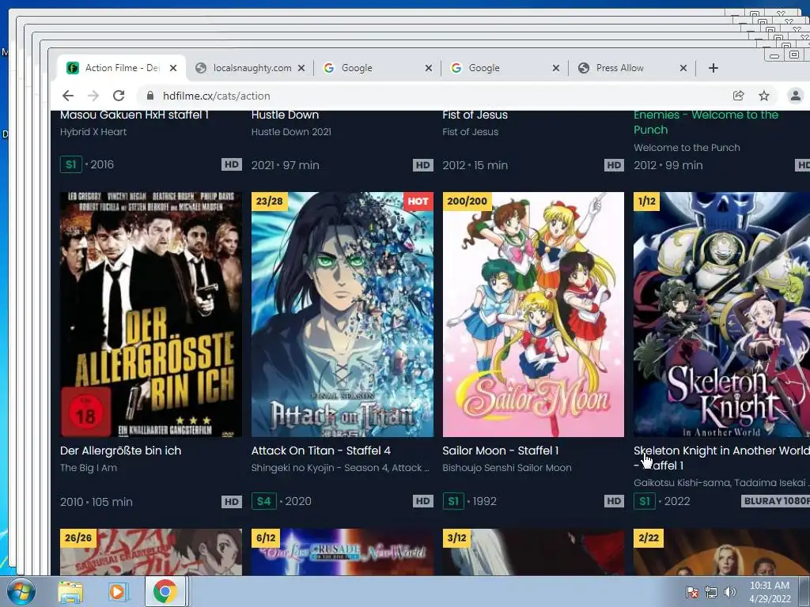Open the 26/26 Samurai Champloo thumbnail

tap(151, 552)
